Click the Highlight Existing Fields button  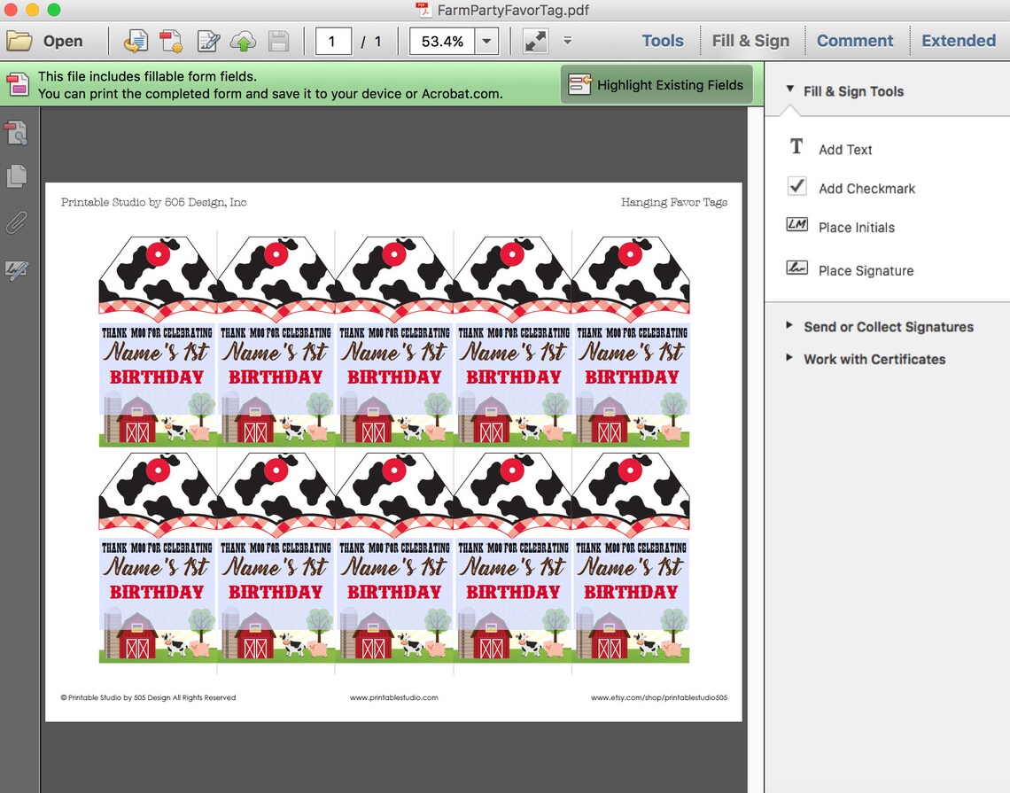pyautogui.click(x=656, y=84)
